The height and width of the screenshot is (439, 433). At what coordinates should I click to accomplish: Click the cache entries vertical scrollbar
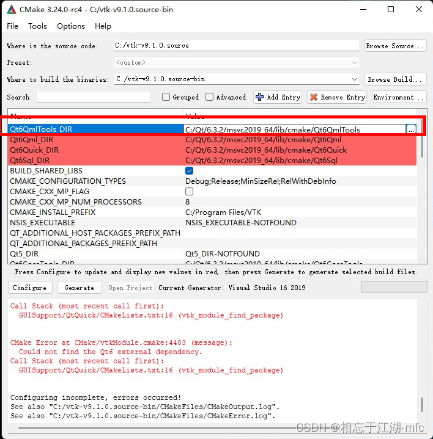click(422, 139)
